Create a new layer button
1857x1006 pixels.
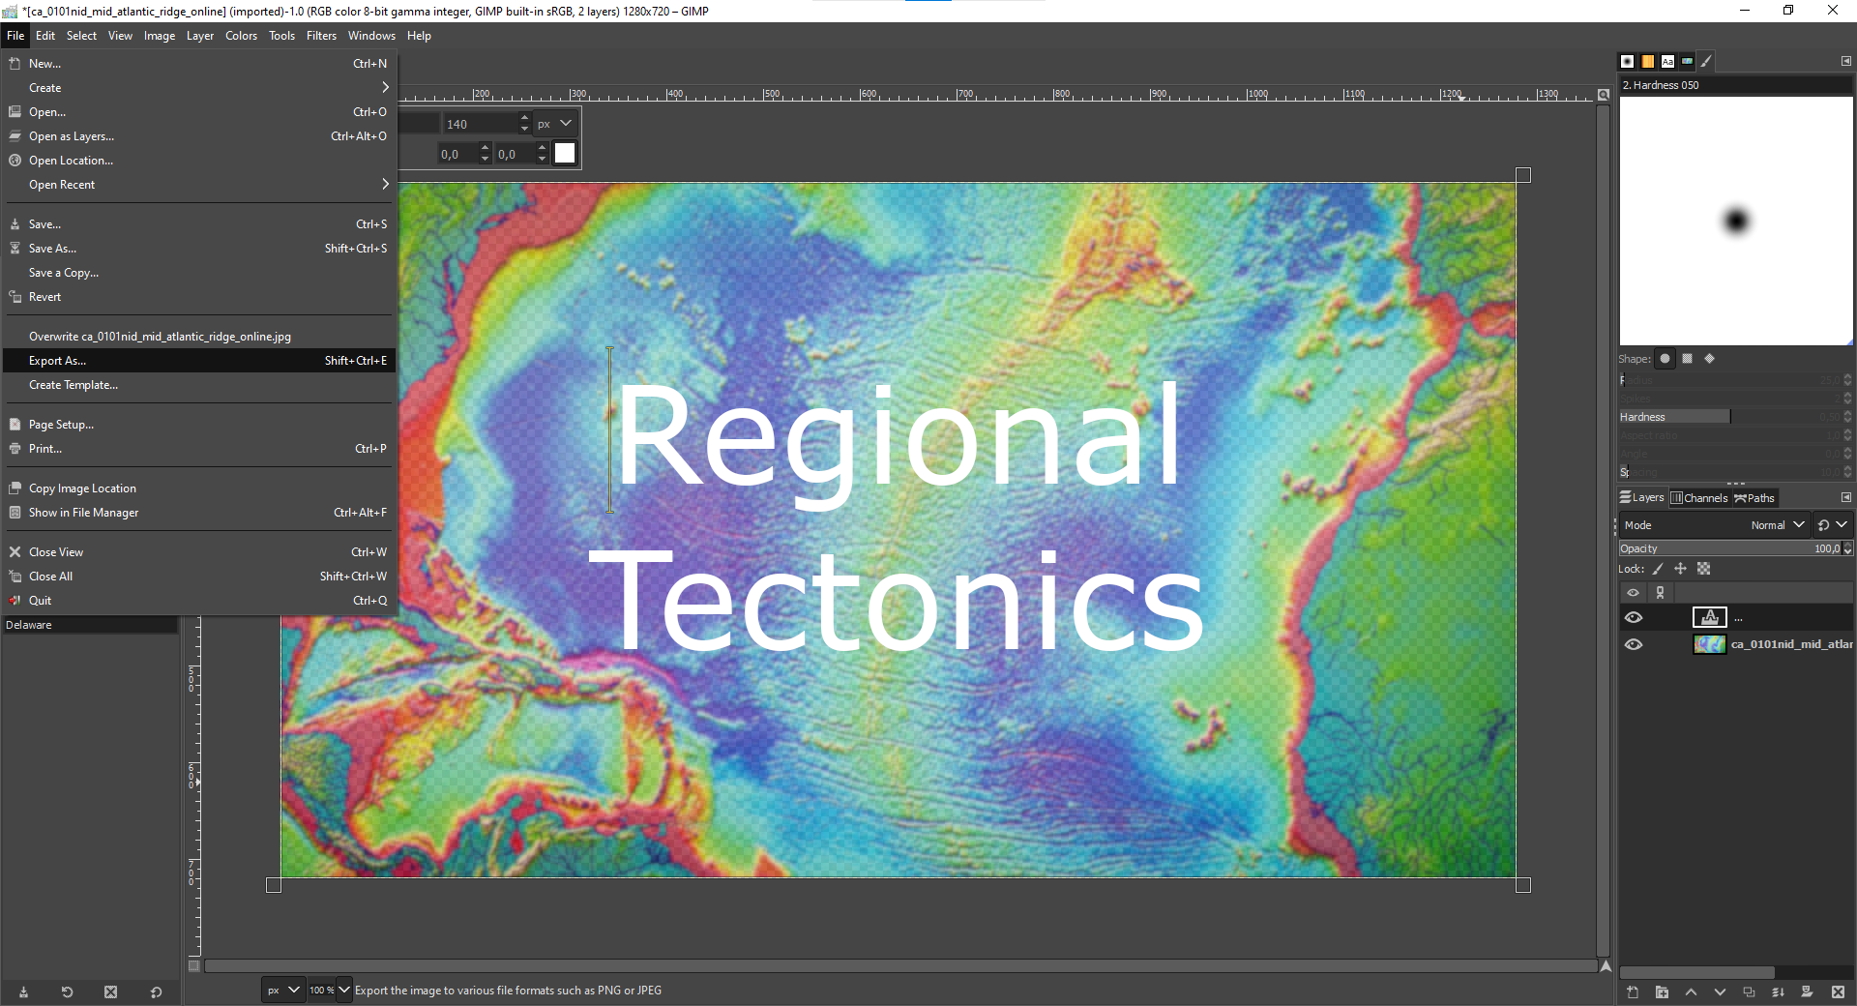click(x=1633, y=992)
